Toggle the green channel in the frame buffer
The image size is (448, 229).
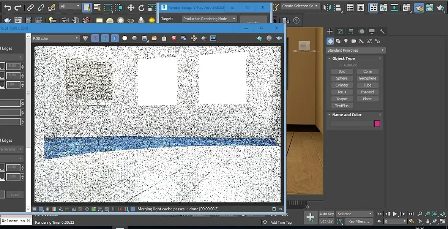click(105, 38)
